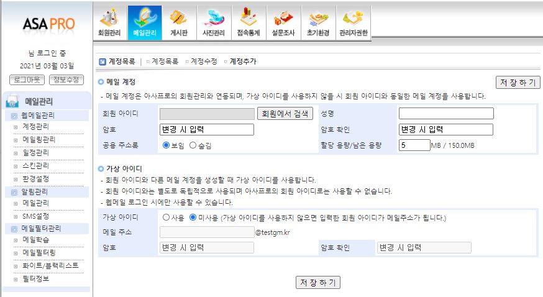Click the 회원에서 검색 button
Image resolution: width=543 pixels, height=297 pixels.
pos(285,114)
